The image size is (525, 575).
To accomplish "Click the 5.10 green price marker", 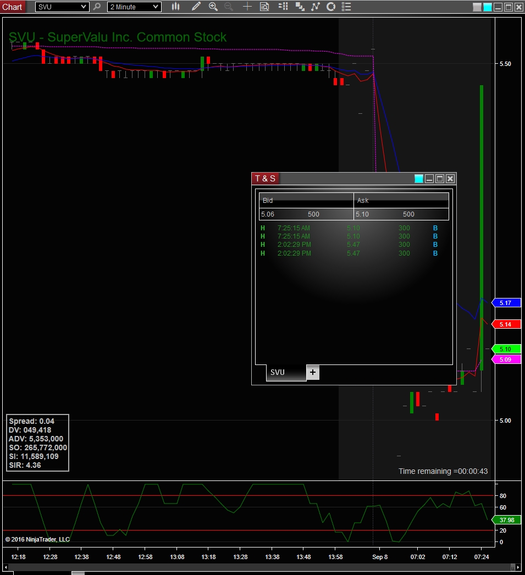I will point(506,349).
